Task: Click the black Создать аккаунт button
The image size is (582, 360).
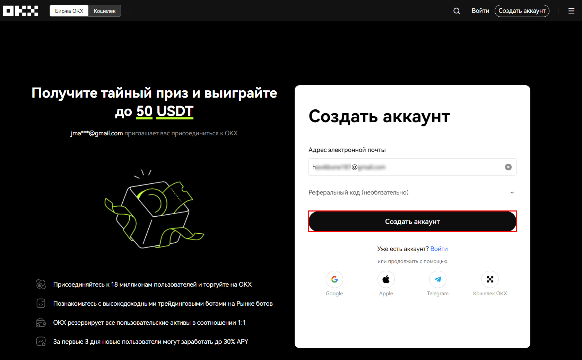Action: coord(412,221)
